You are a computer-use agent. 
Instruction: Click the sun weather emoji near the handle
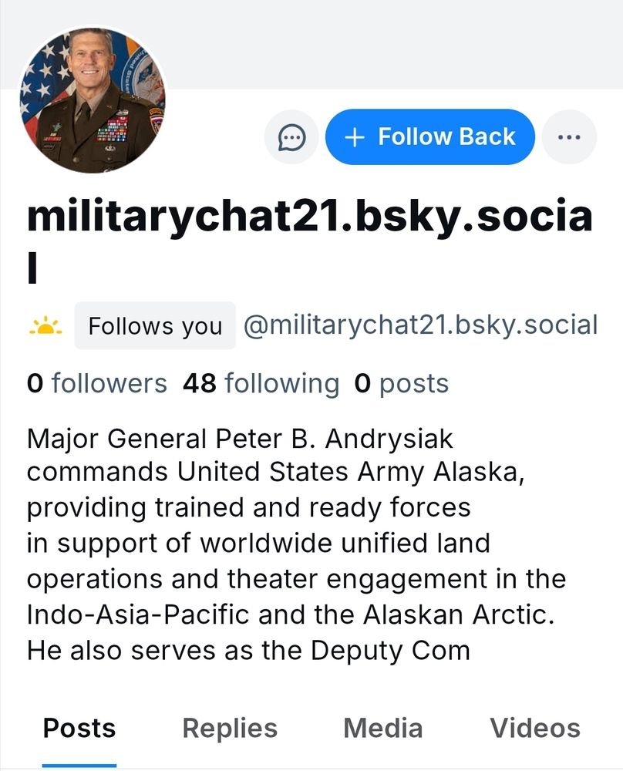[x=46, y=325]
